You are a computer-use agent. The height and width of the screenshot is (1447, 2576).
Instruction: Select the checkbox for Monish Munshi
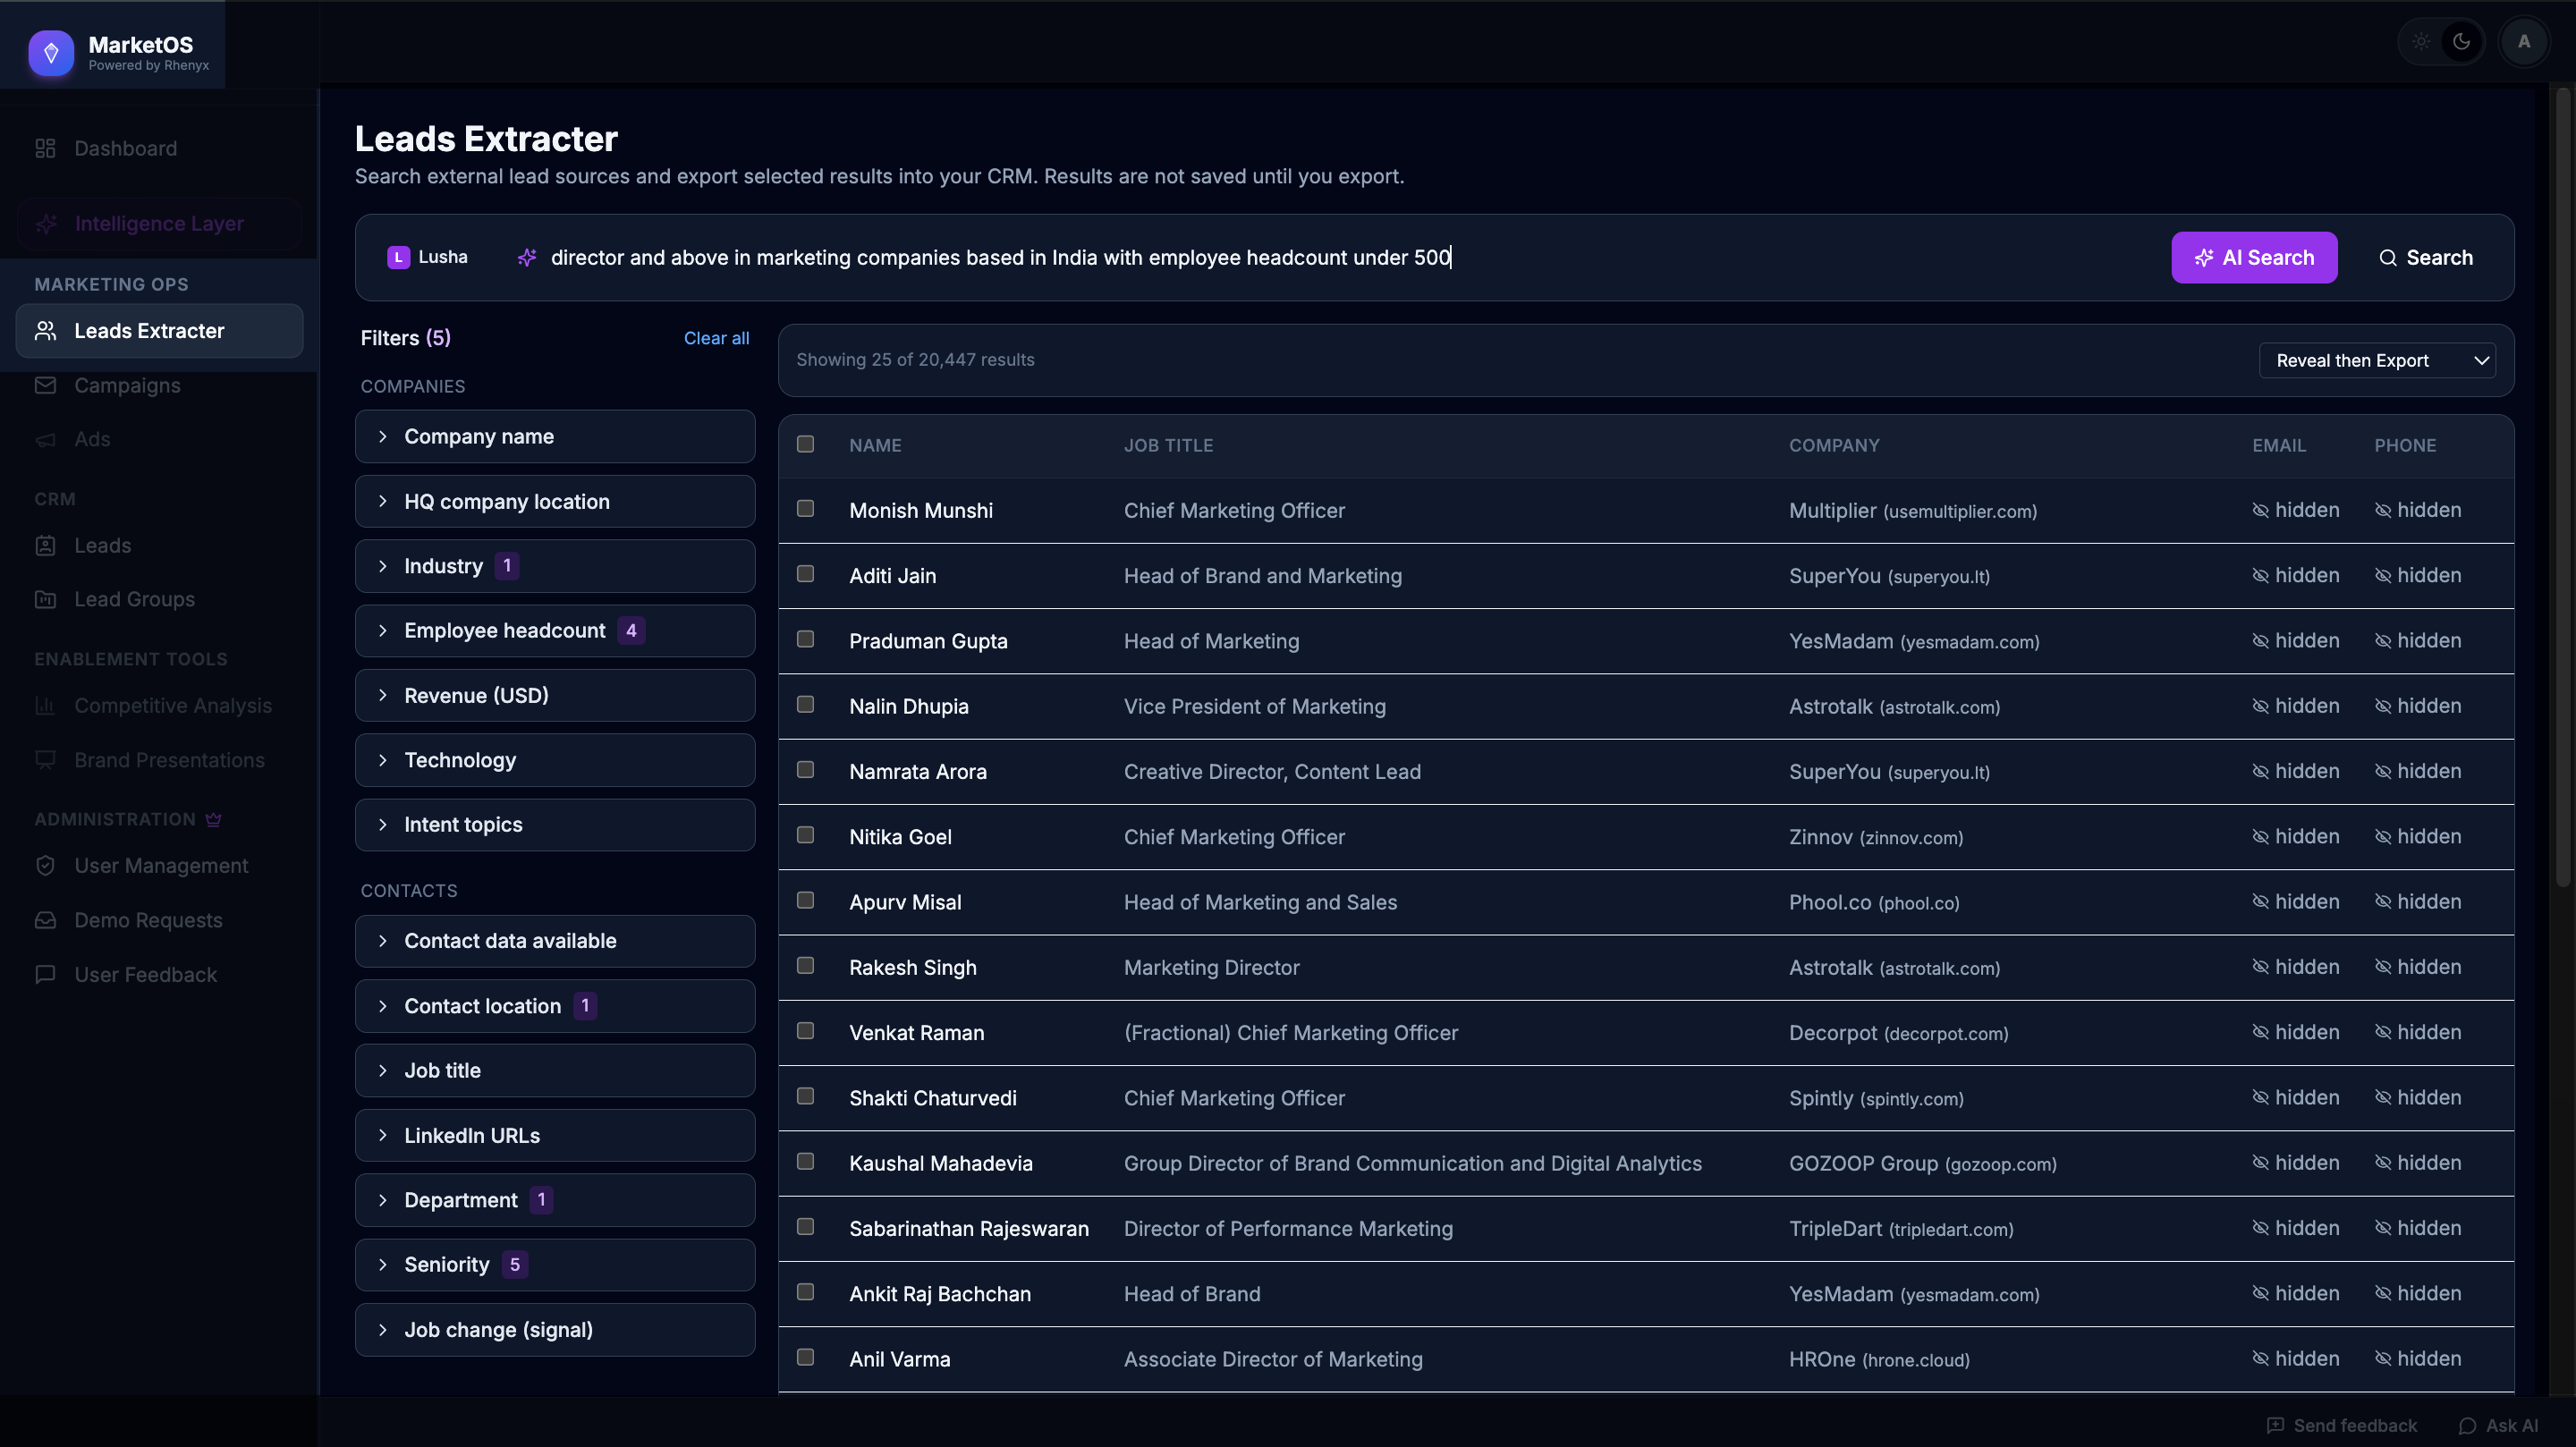(x=805, y=508)
